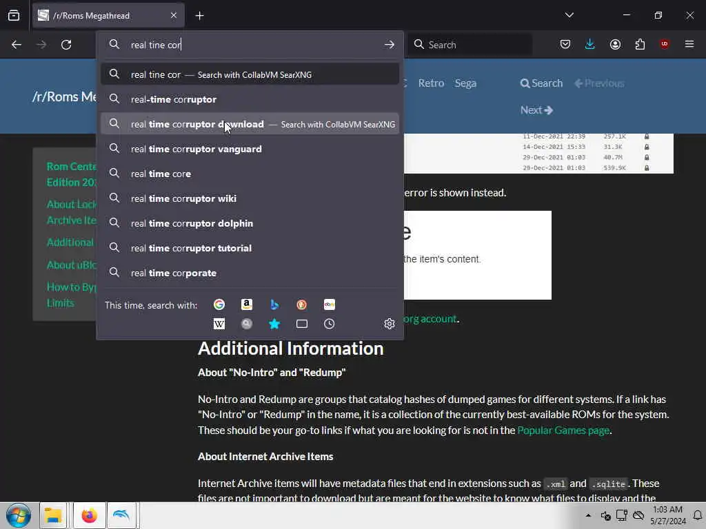Open Firefox View button
Screen dimensions: 706x529
pos(14,15)
